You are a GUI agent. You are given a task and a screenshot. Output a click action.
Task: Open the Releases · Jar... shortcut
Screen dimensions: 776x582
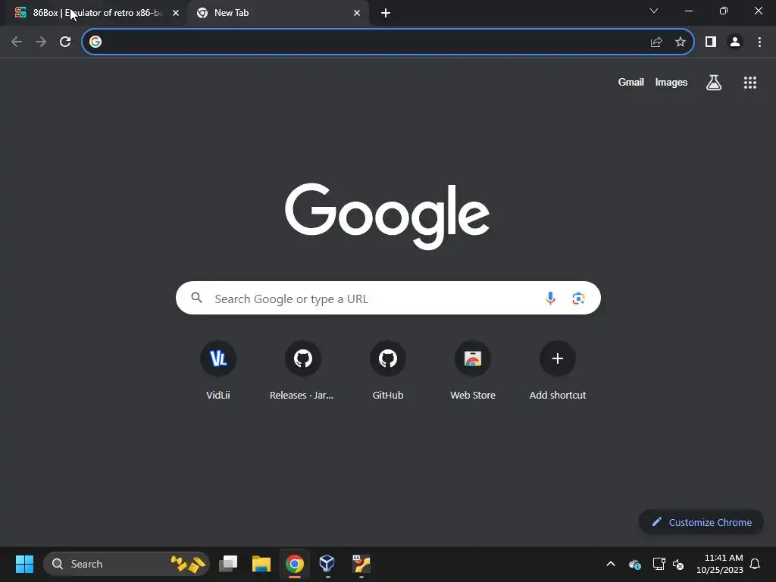coord(303,369)
